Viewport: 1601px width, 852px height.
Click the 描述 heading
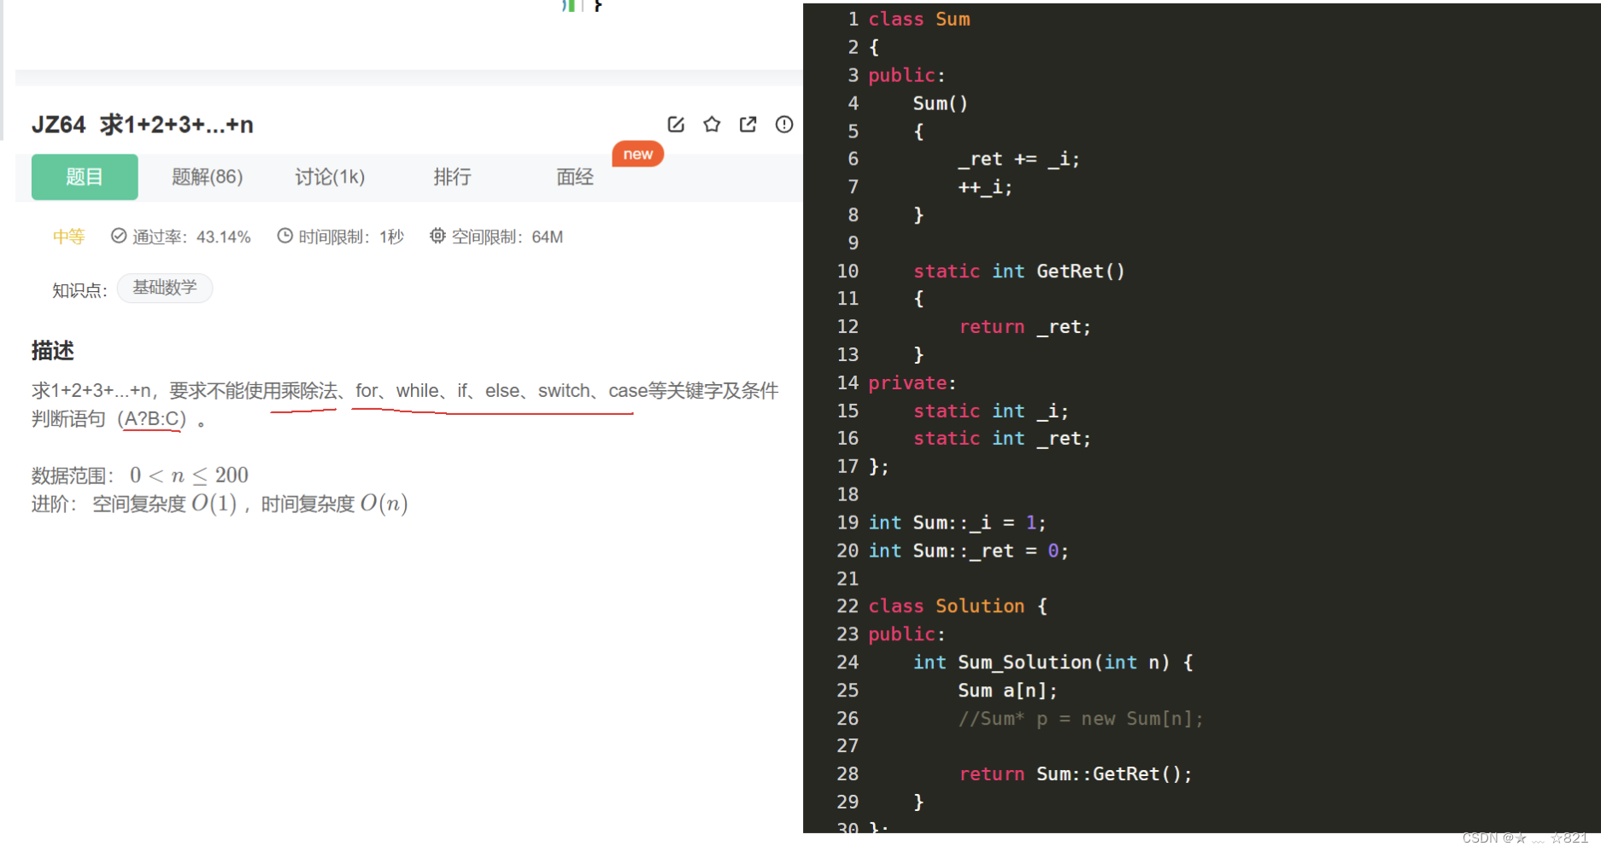point(53,350)
